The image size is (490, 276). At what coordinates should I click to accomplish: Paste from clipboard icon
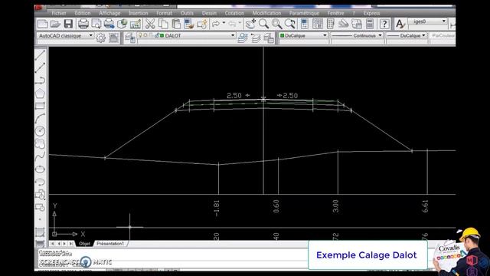click(176, 24)
